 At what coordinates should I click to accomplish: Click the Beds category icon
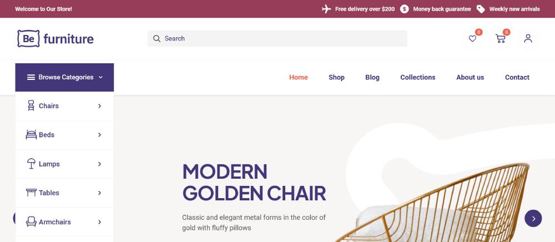(x=31, y=135)
